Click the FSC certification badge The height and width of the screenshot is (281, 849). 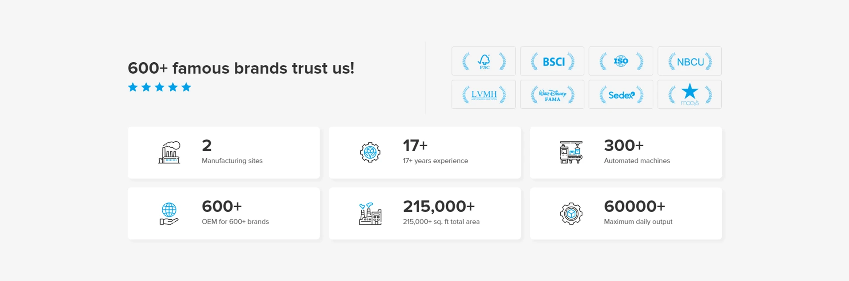(483, 61)
